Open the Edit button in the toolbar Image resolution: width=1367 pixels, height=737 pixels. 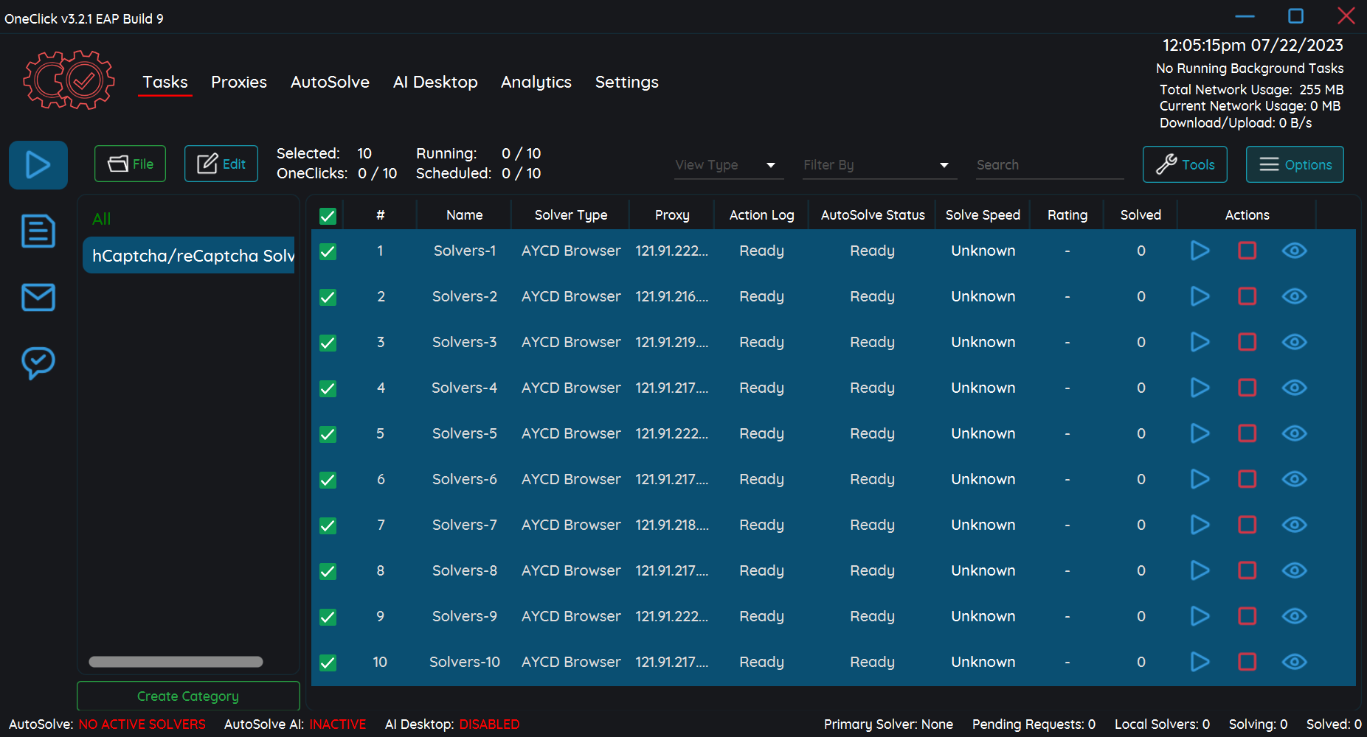[x=221, y=164]
